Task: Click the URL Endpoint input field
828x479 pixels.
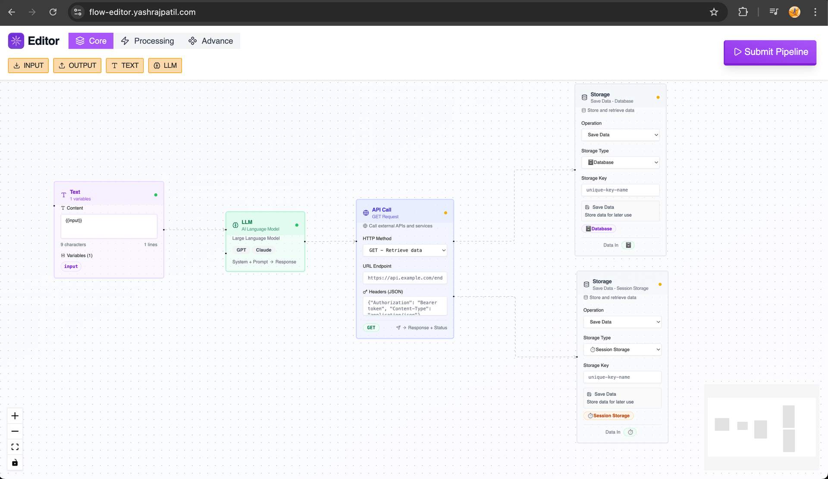Action: pyautogui.click(x=405, y=278)
